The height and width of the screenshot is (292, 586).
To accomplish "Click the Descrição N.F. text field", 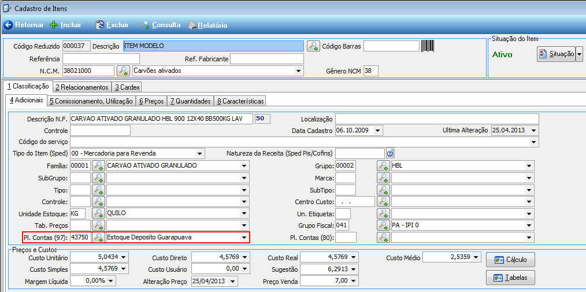I will [x=161, y=119].
